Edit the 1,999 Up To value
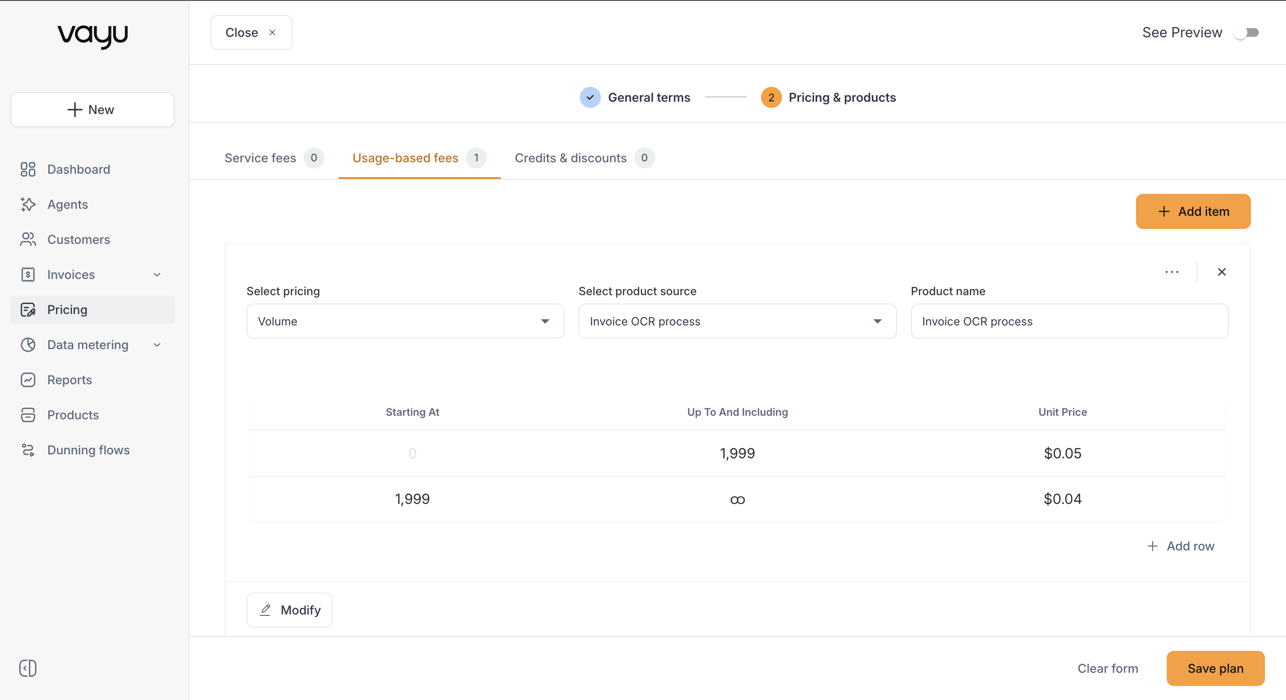1286x700 pixels. 737,454
